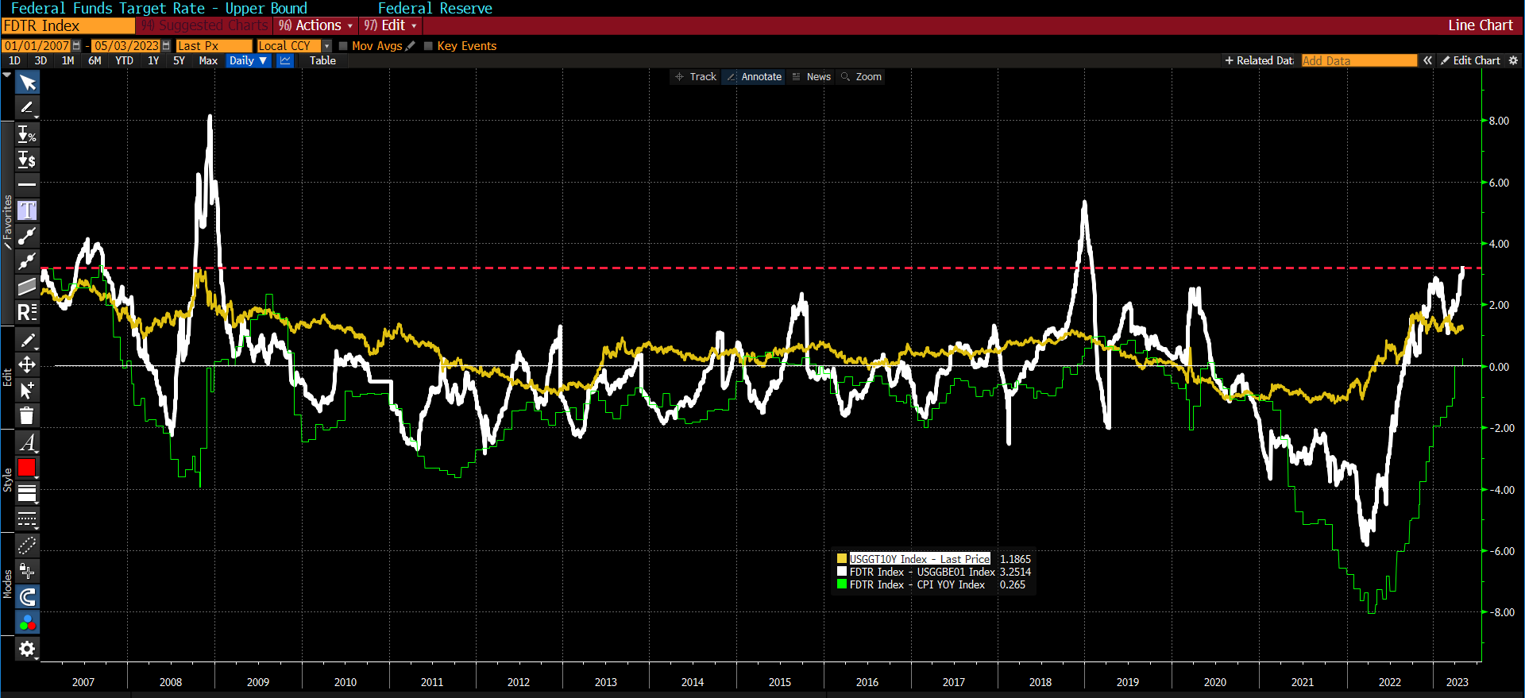
Task: Select the copy annotation pointer-plus tool
Action: pos(27,390)
